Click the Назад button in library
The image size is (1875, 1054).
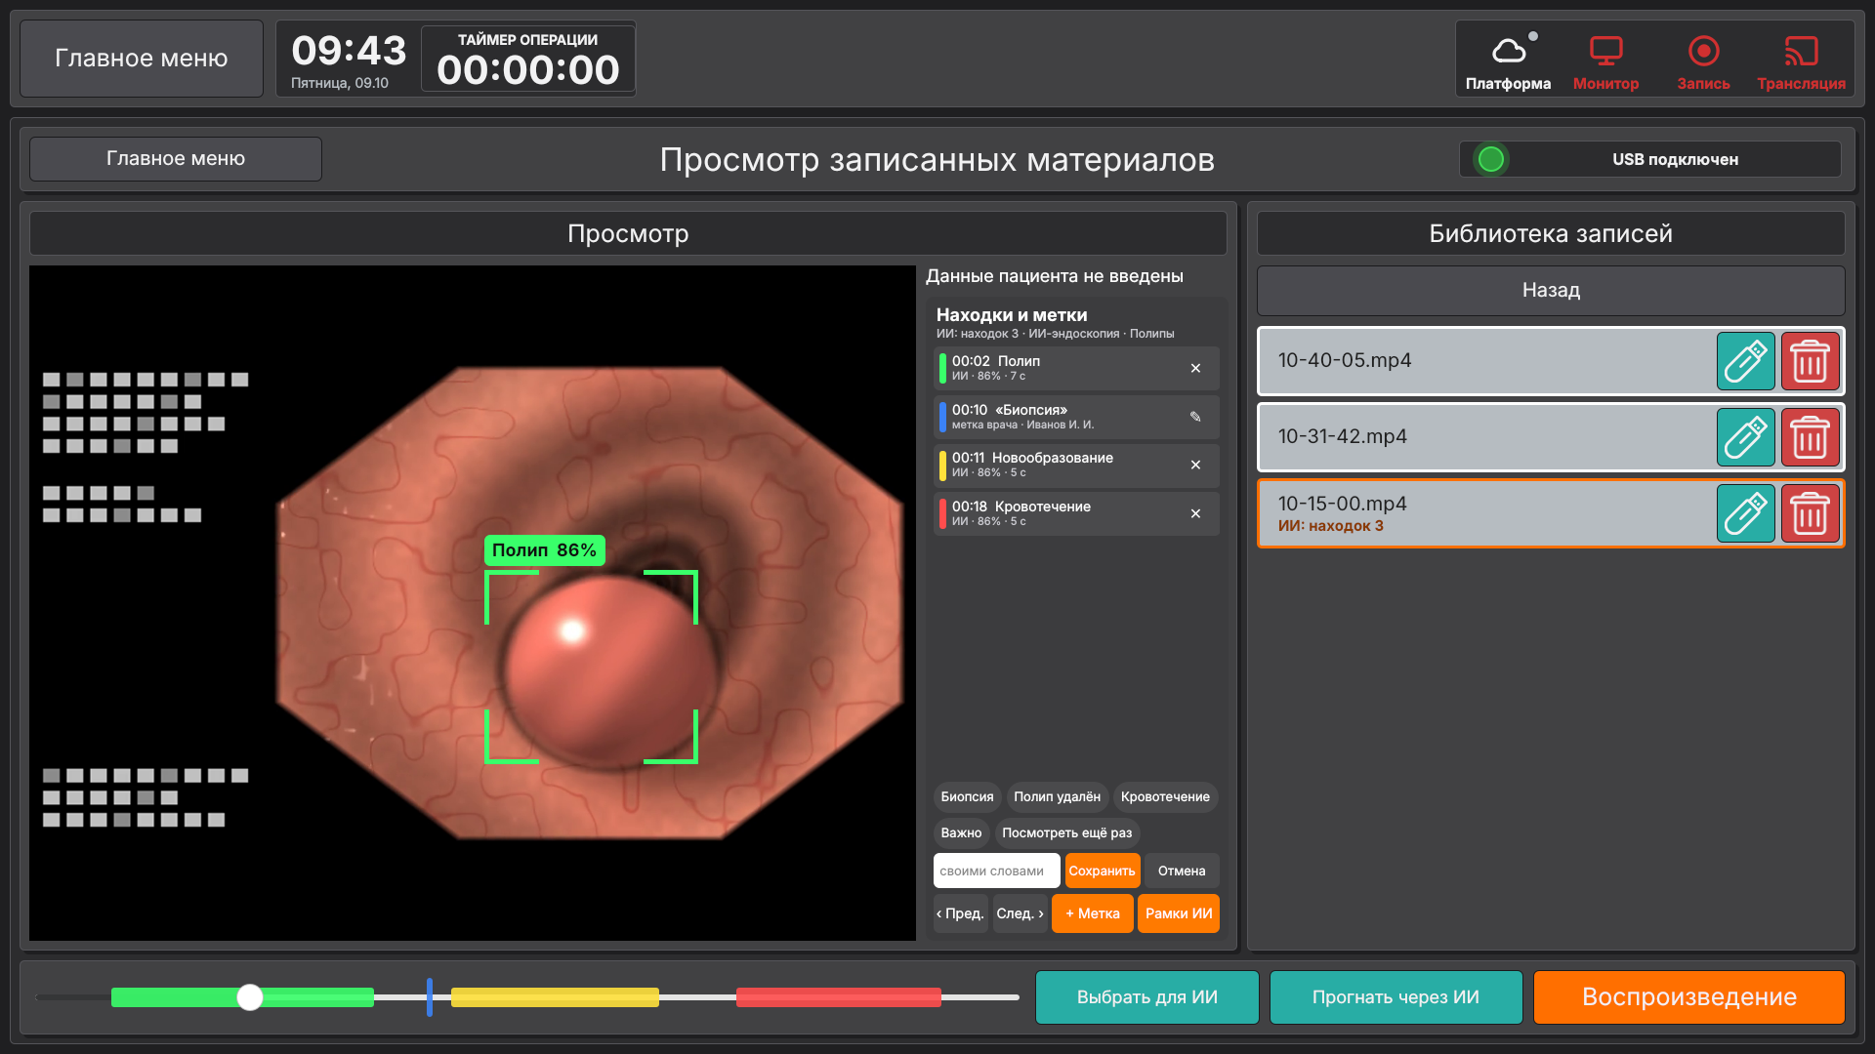tap(1551, 290)
